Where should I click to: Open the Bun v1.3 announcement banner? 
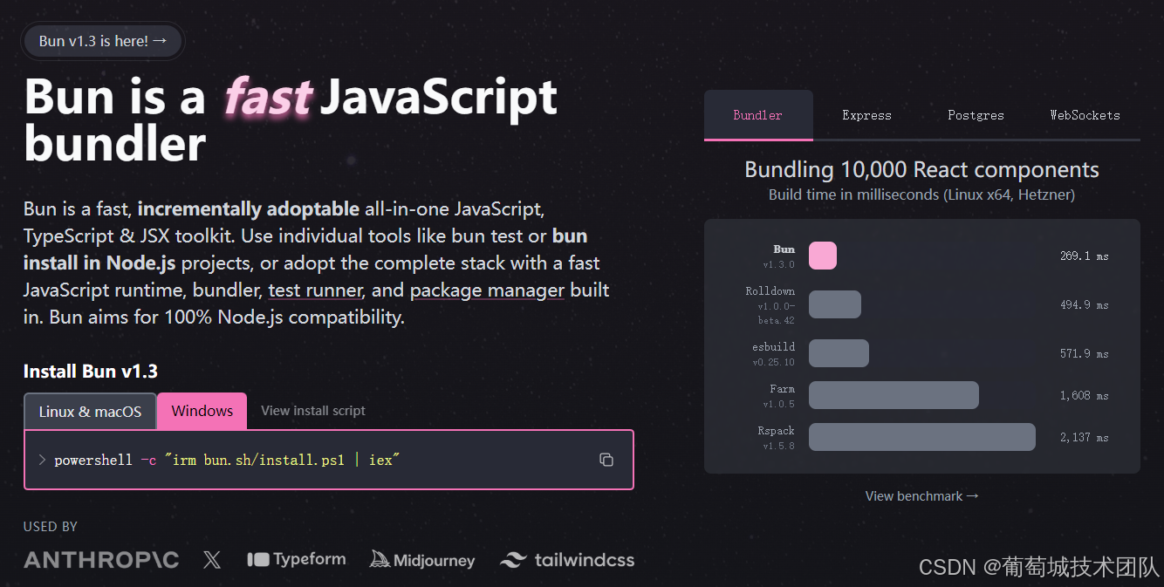click(102, 40)
